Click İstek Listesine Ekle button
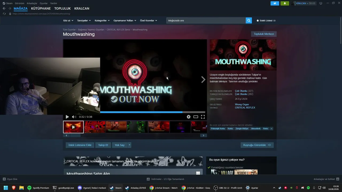 point(80,145)
